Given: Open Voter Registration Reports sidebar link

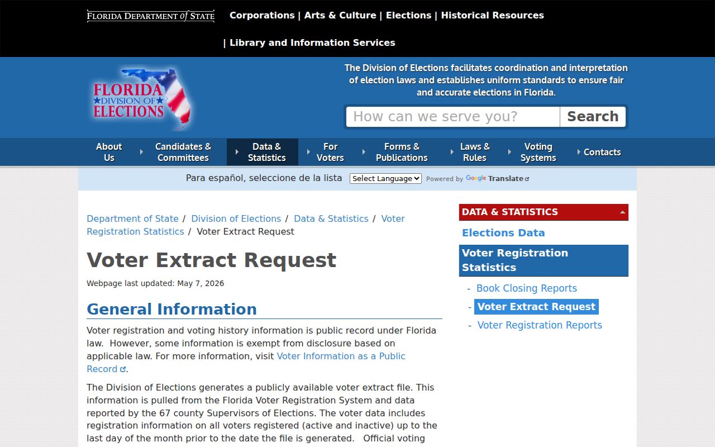Looking at the screenshot, I should [x=540, y=325].
